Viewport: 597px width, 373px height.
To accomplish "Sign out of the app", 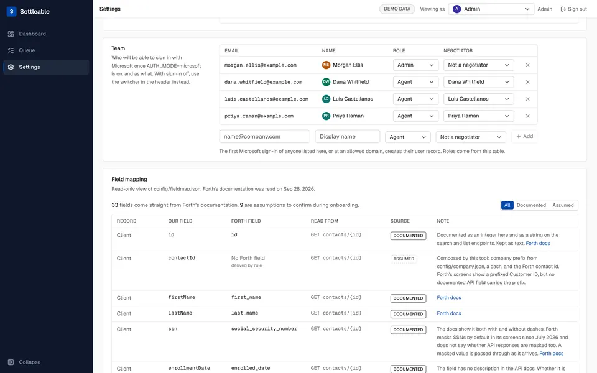I will 574,9.
